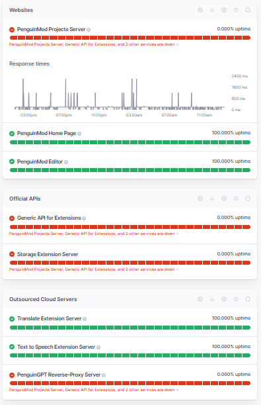Viewport: 261px width, 405px height.
Task: Click the maintenance gear icon in Websites header
Action: [x=236, y=10]
